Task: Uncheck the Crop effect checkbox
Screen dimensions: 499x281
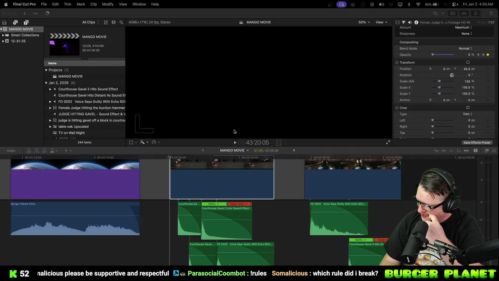Action: coord(397,108)
